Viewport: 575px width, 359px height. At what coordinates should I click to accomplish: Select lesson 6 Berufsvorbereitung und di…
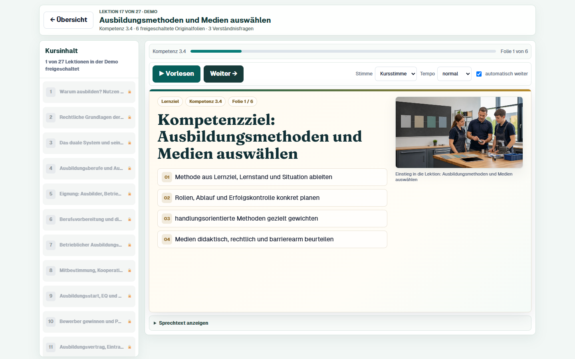(89, 219)
